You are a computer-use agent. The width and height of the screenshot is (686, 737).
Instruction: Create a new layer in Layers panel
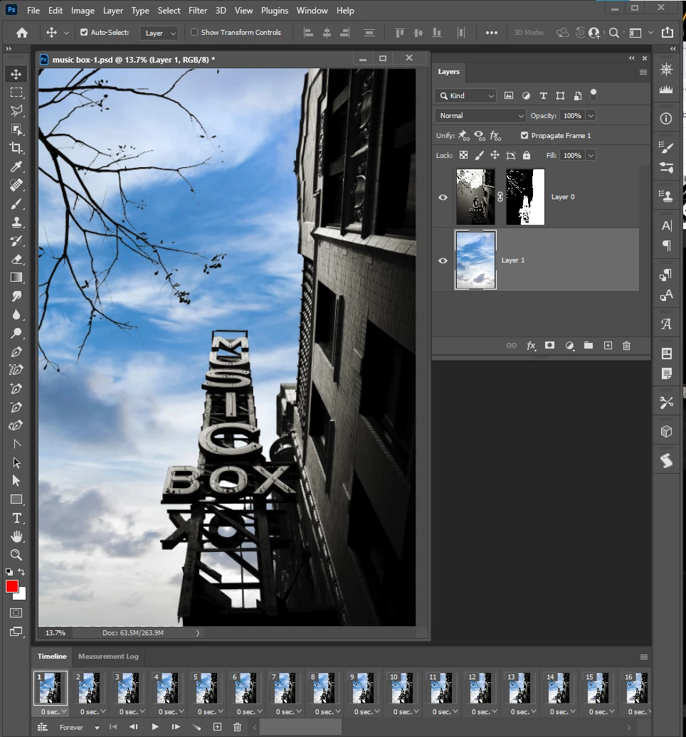pyautogui.click(x=608, y=346)
